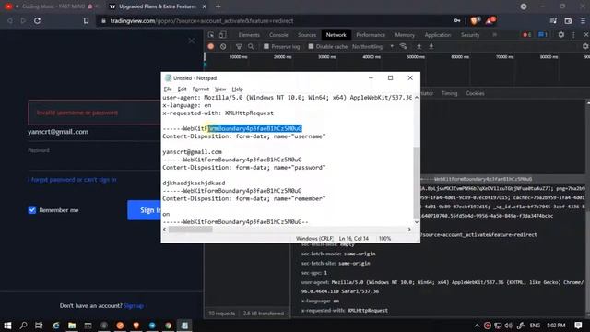Image resolution: width=590 pixels, height=332 pixels.
Task: Open the Console panel tab
Action: tap(278, 35)
